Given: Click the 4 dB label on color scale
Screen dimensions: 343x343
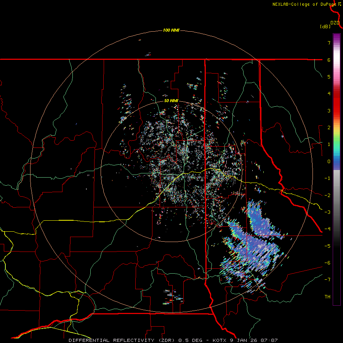Looking at the screenshot, I should point(329,94).
